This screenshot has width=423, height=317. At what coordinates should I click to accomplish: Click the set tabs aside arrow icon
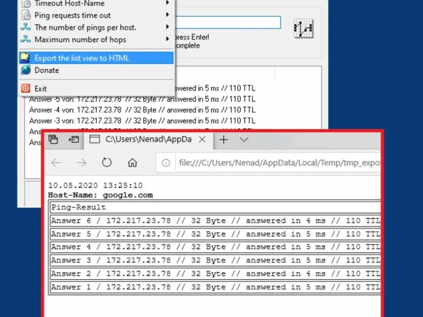click(73, 139)
